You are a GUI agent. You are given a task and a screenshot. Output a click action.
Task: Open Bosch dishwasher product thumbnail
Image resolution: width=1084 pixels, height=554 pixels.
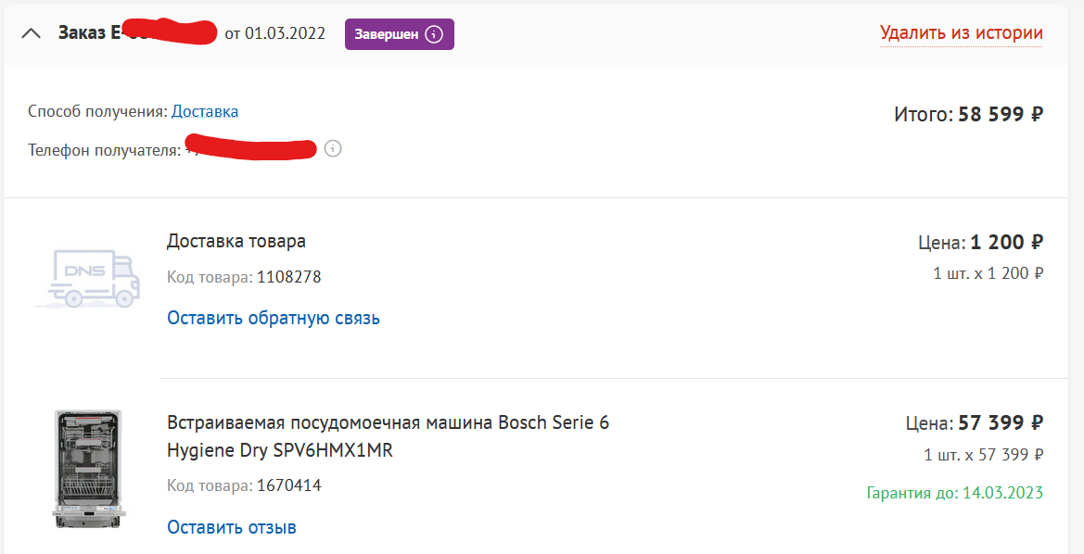[x=88, y=469]
